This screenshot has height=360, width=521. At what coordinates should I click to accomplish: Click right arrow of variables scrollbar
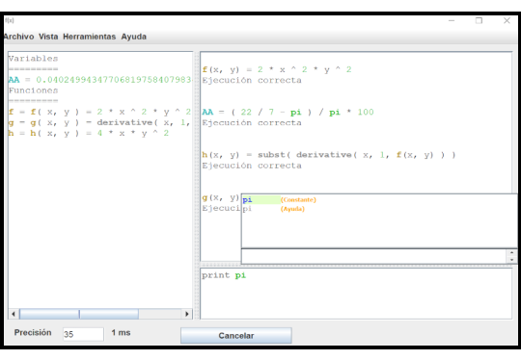click(187, 314)
